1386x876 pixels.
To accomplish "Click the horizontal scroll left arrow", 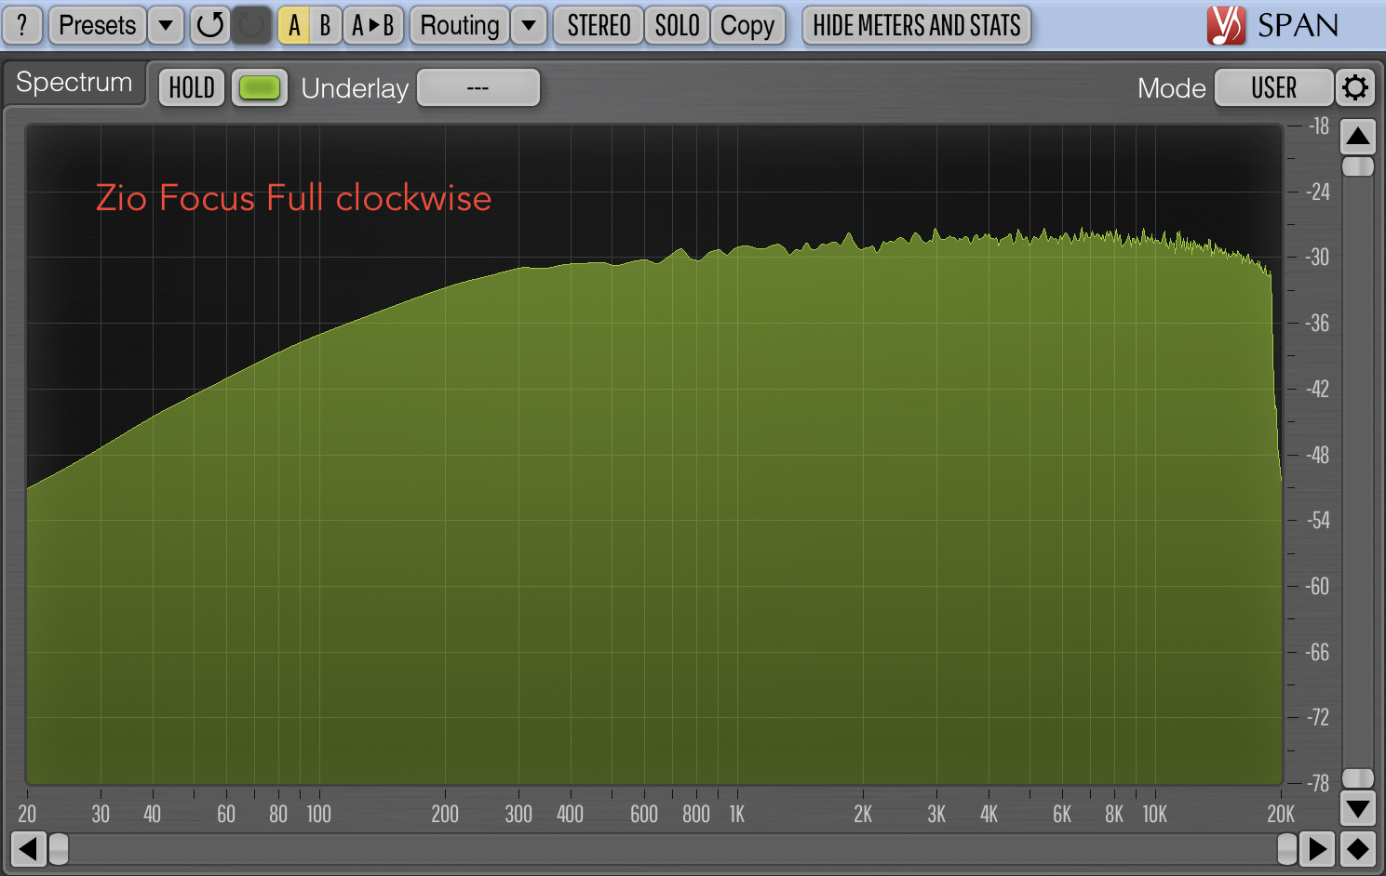I will click(x=28, y=849).
